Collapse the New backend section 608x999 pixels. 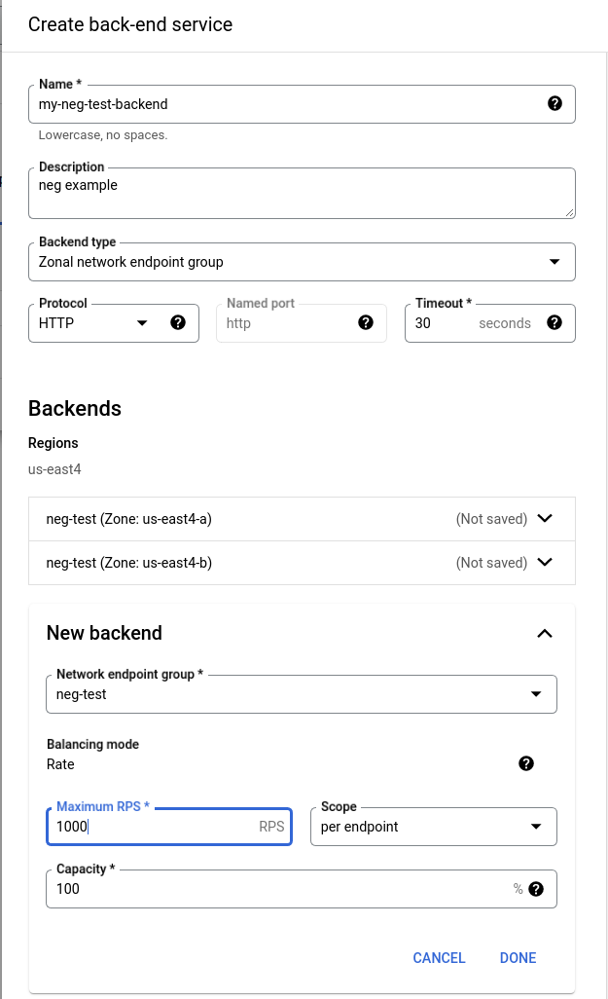[546, 633]
